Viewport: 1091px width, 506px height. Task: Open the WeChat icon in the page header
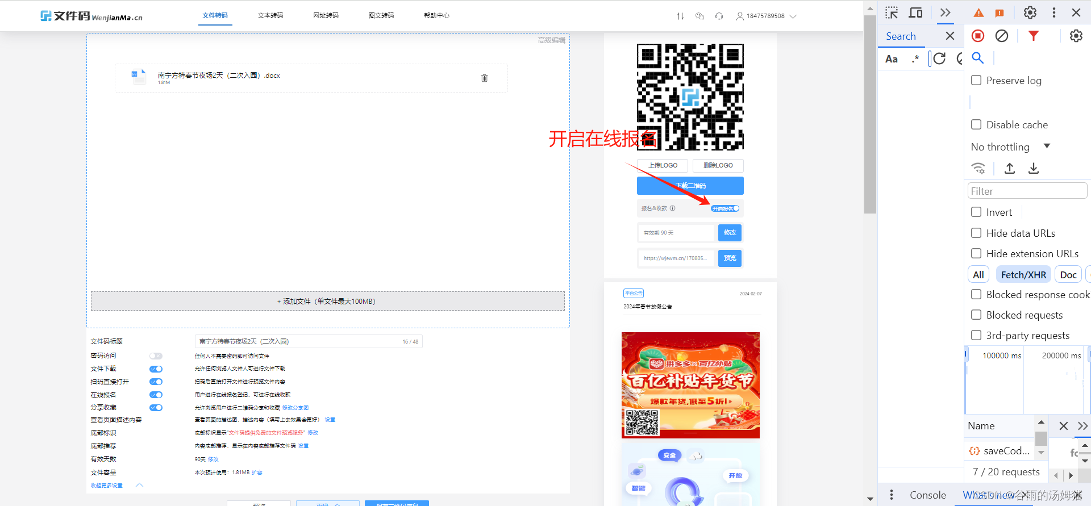pyautogui.click(x=699, y=16)
